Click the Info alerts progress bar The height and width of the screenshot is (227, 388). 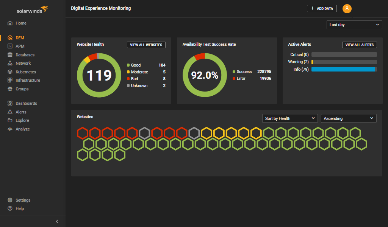pyautogui.click(x=344, y=69)
